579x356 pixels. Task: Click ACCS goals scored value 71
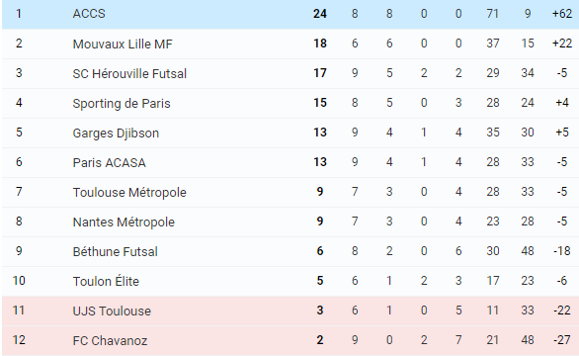click(x=493, y=14)
